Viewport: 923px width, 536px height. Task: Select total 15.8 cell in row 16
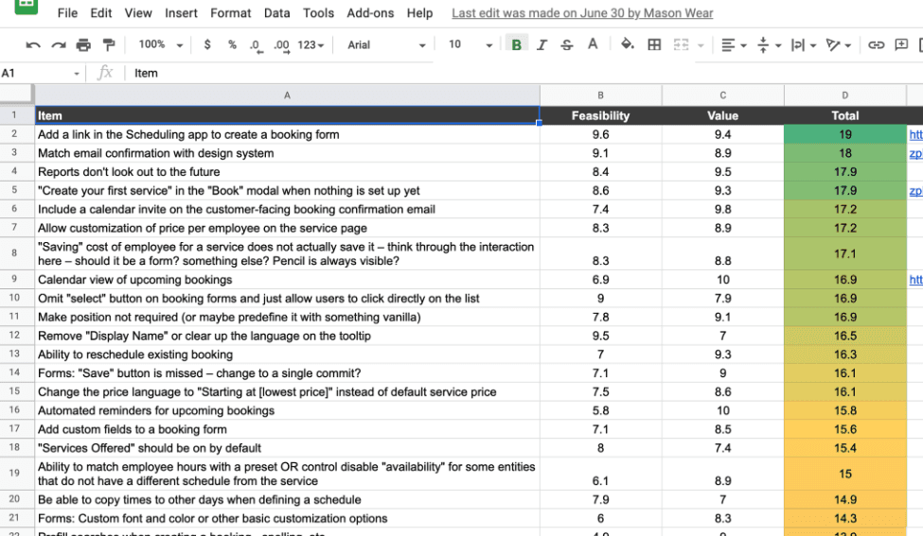pos(844,411)
